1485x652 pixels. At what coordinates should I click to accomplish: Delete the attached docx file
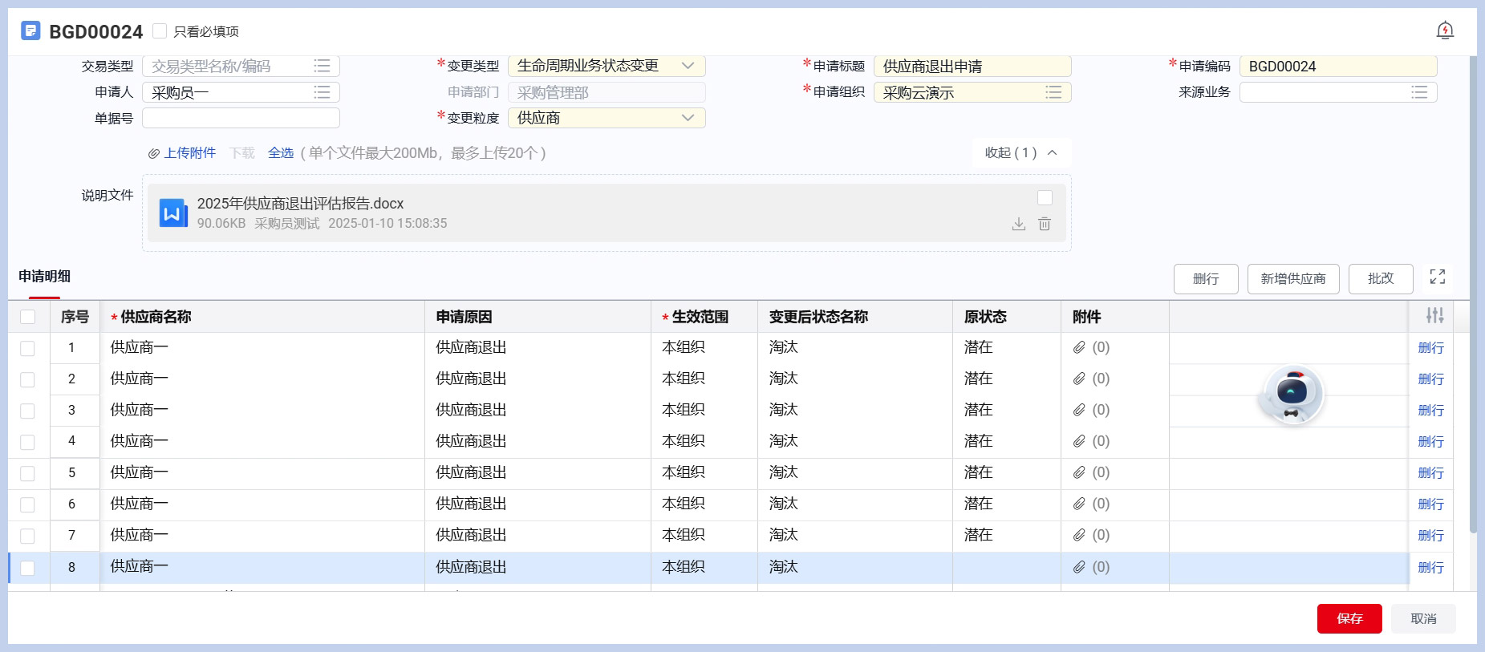(x=1044, y=224)
